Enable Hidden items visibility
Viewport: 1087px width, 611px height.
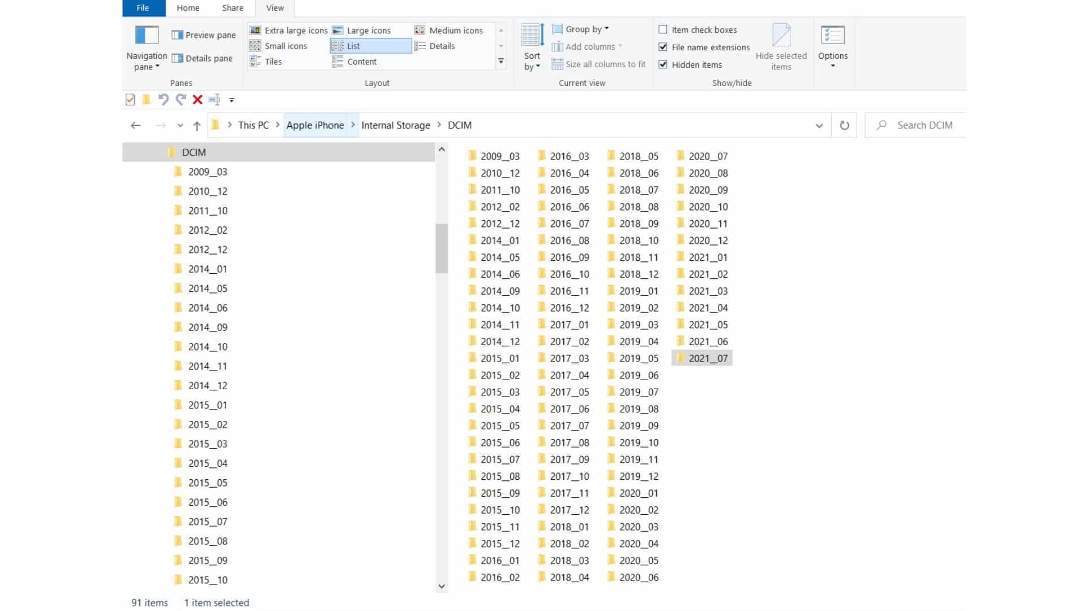coord(663,64)
